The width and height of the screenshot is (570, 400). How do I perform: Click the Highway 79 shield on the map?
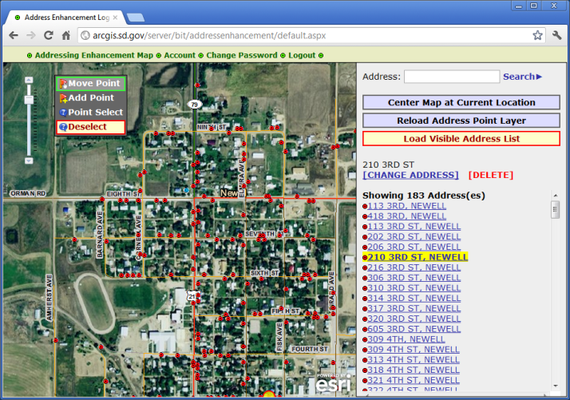point(195,105)
